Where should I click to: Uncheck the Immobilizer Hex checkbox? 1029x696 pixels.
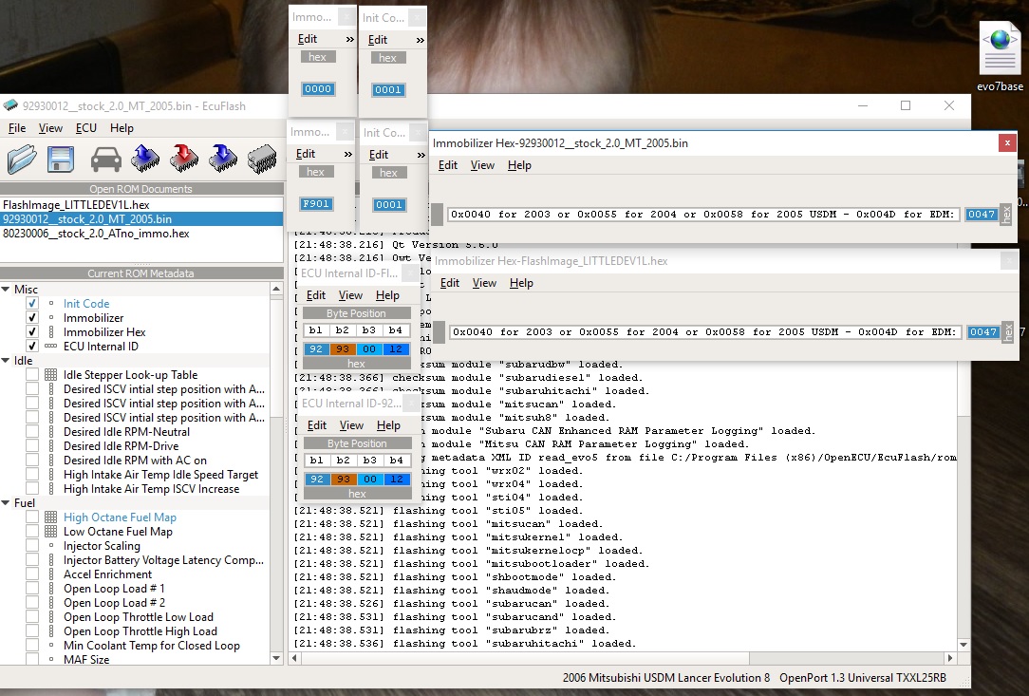[32, 332]
